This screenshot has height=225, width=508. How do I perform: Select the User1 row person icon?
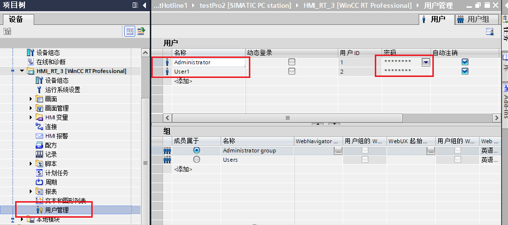pos(167,72)
